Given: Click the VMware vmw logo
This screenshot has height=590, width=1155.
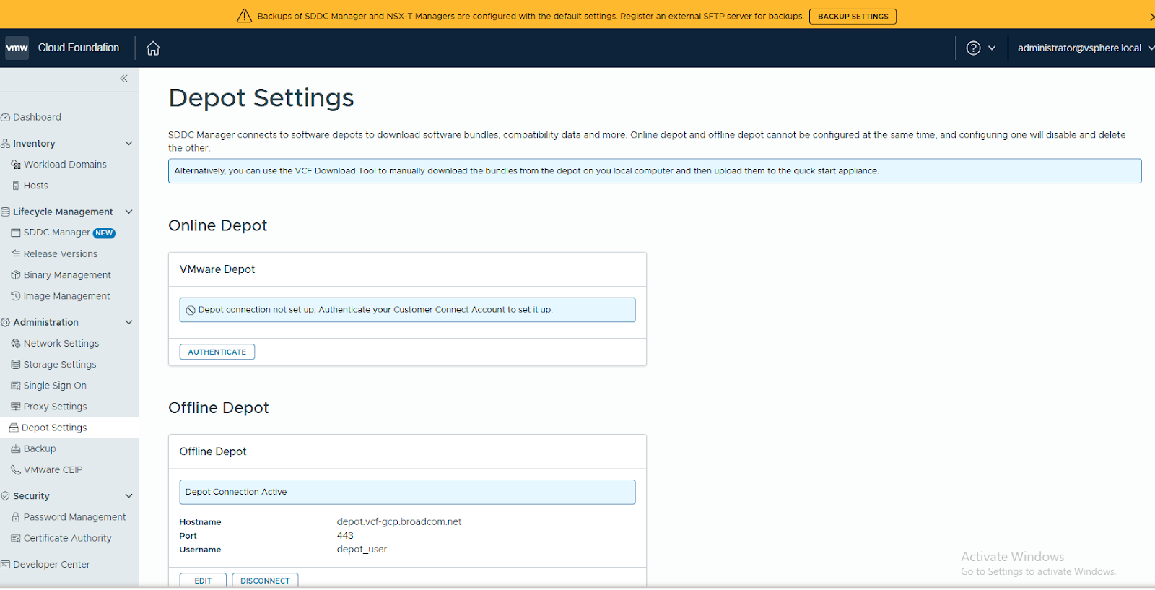Looking at the screenshot, I should (x=17, y=48).
